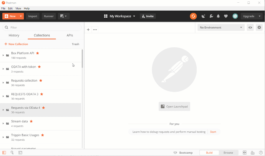Image resolution: width=265 pixels, height=156 pixels.
Task: Switch to the History tab
Action: (x=14, y=36)
